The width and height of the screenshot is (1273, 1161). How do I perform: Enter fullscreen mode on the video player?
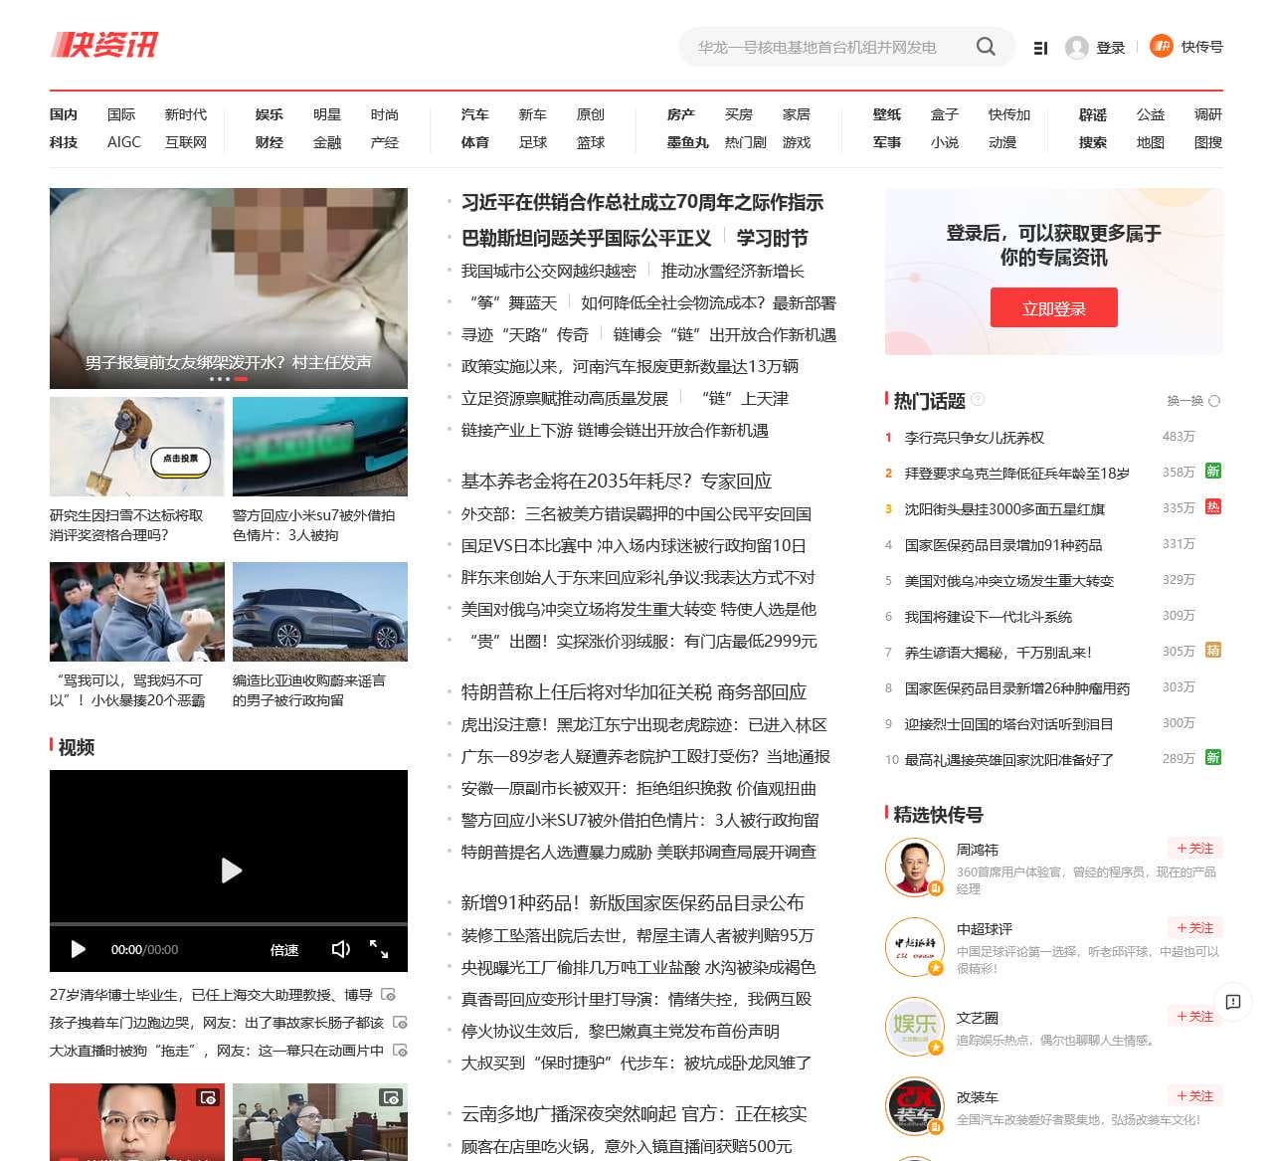381,950
